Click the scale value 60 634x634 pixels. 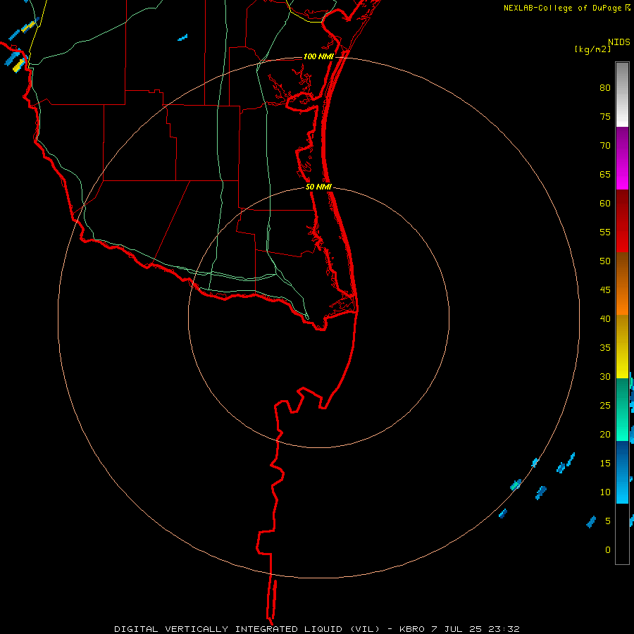[x=605, y=204]
